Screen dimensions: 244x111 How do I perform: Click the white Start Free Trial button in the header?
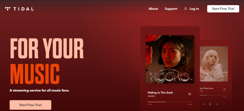[x=223, y=9]
